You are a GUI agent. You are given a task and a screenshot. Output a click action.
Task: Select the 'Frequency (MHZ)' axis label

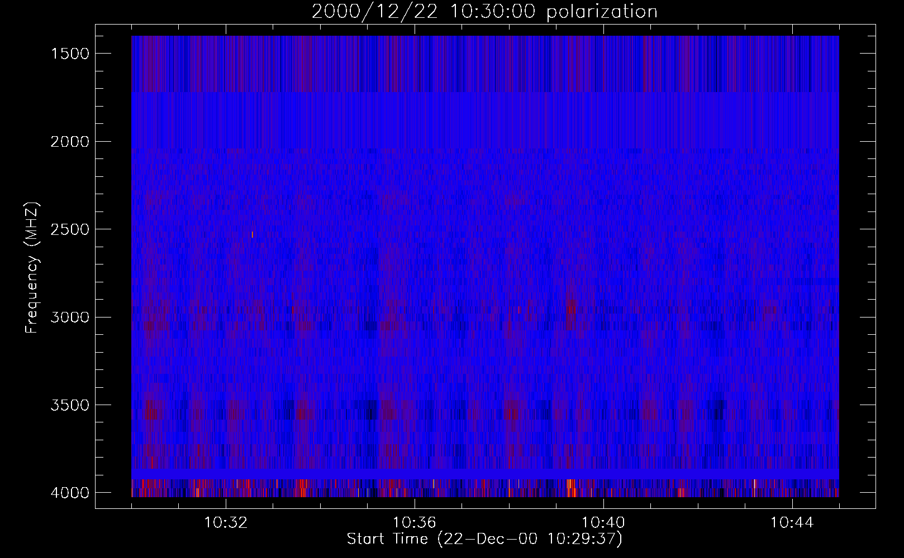32,267
